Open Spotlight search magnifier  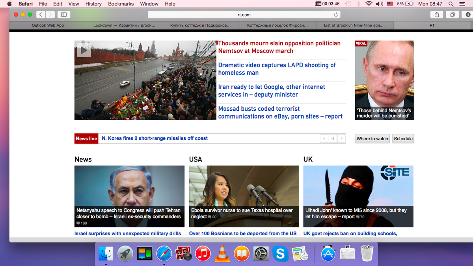451,4
